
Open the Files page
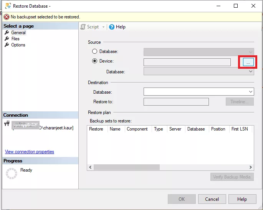(x=15, y=39)
